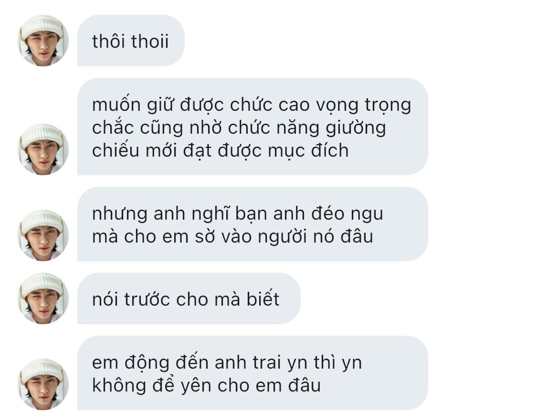
Task: Click the words "mục đích" ending the second message
Action: click(x=308, y=151)
